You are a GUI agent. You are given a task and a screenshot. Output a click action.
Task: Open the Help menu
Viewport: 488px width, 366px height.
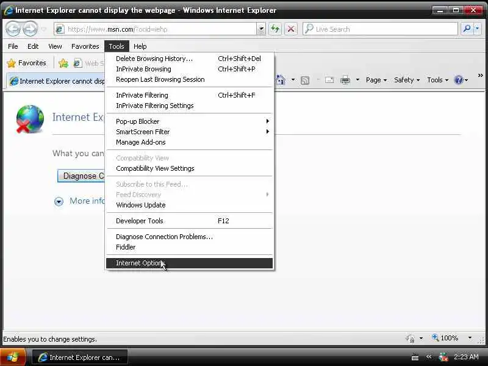(140, 46)
